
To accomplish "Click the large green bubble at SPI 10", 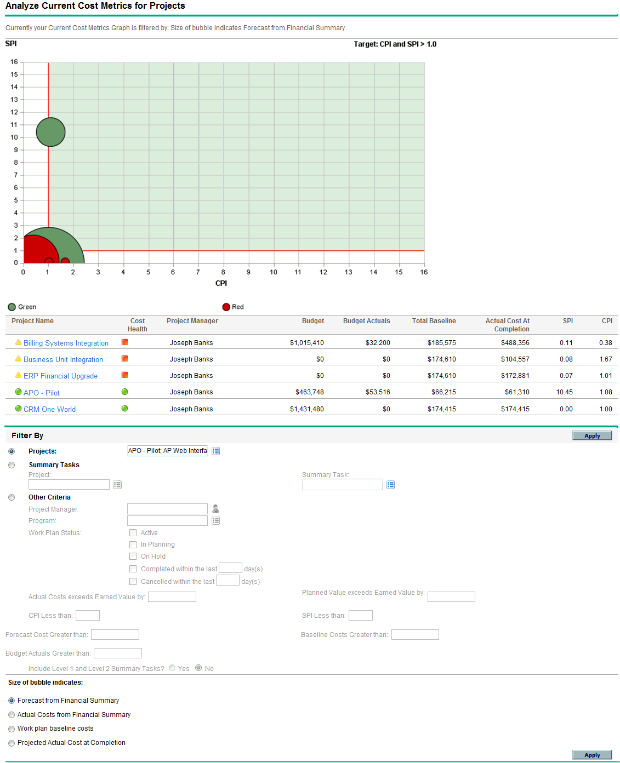I will click(x=50, y=132).
